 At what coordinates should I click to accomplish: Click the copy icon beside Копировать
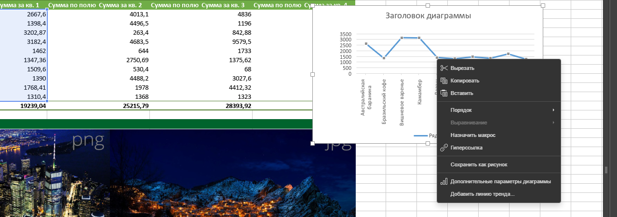coord(444,81)
